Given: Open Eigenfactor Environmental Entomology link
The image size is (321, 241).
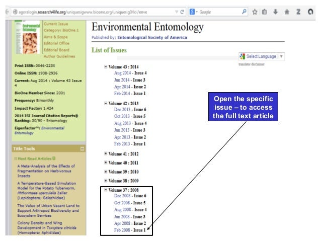Looking at the screenshot, I should [39, 130].
